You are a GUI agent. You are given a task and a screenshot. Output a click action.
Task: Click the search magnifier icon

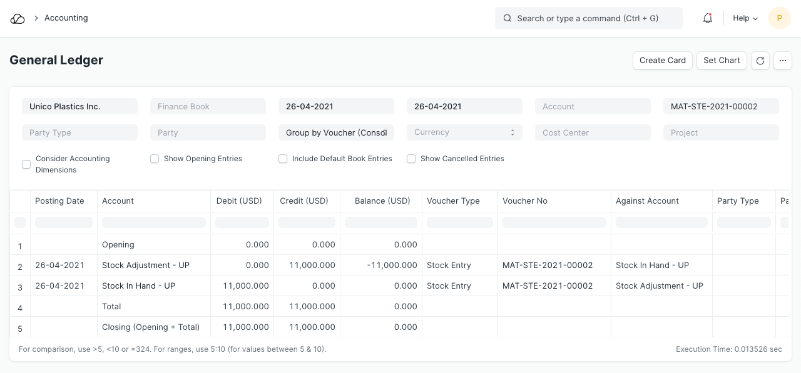(x=508, y=19)
